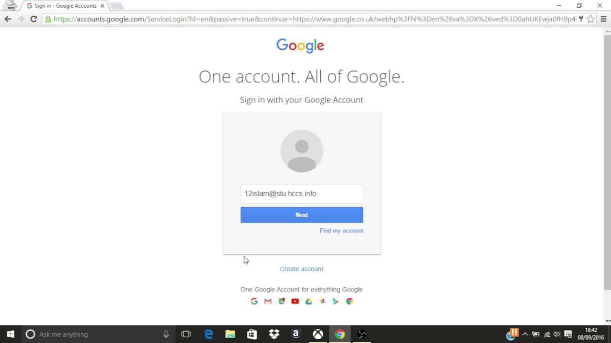This screenshot has height=343, width=611.
Task: Open a new browser tab
Action: pos(117,6)
